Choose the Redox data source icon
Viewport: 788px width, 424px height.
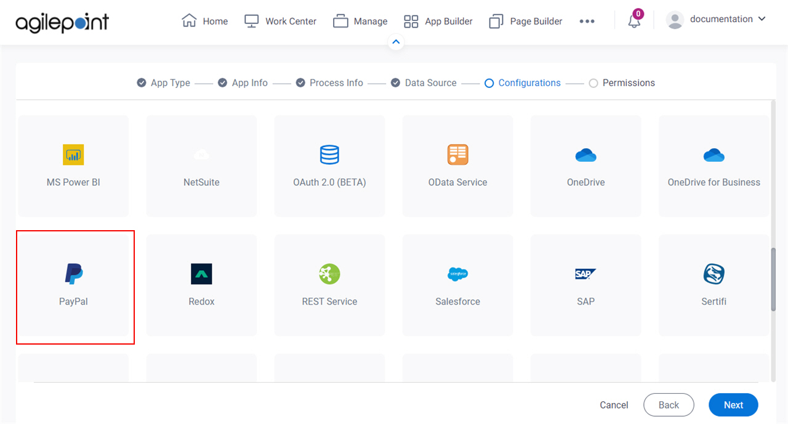pos(201,274)
